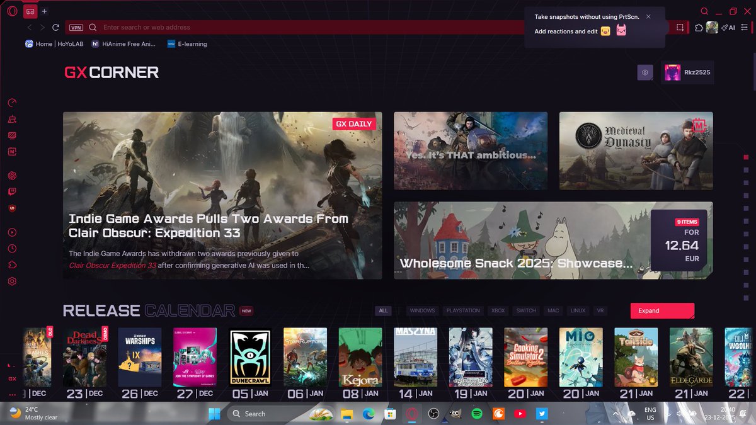Toggle the VPN badge in the address bar
The image size is (756, 425).
tap(76, 28)
